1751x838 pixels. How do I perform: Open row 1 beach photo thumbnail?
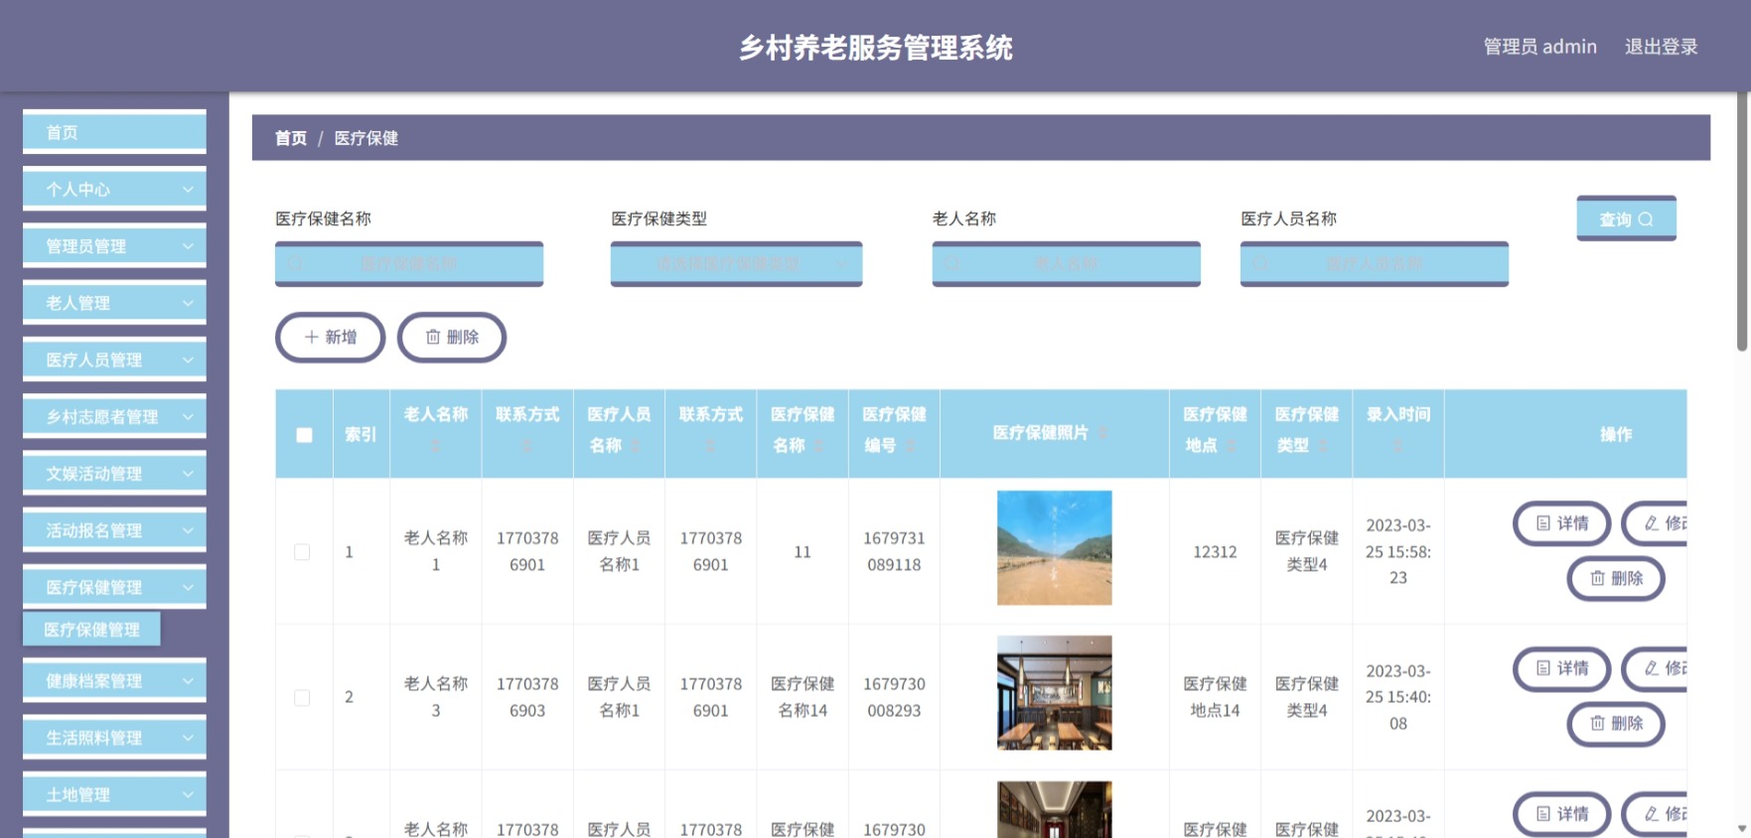[x=1054, y=548]
